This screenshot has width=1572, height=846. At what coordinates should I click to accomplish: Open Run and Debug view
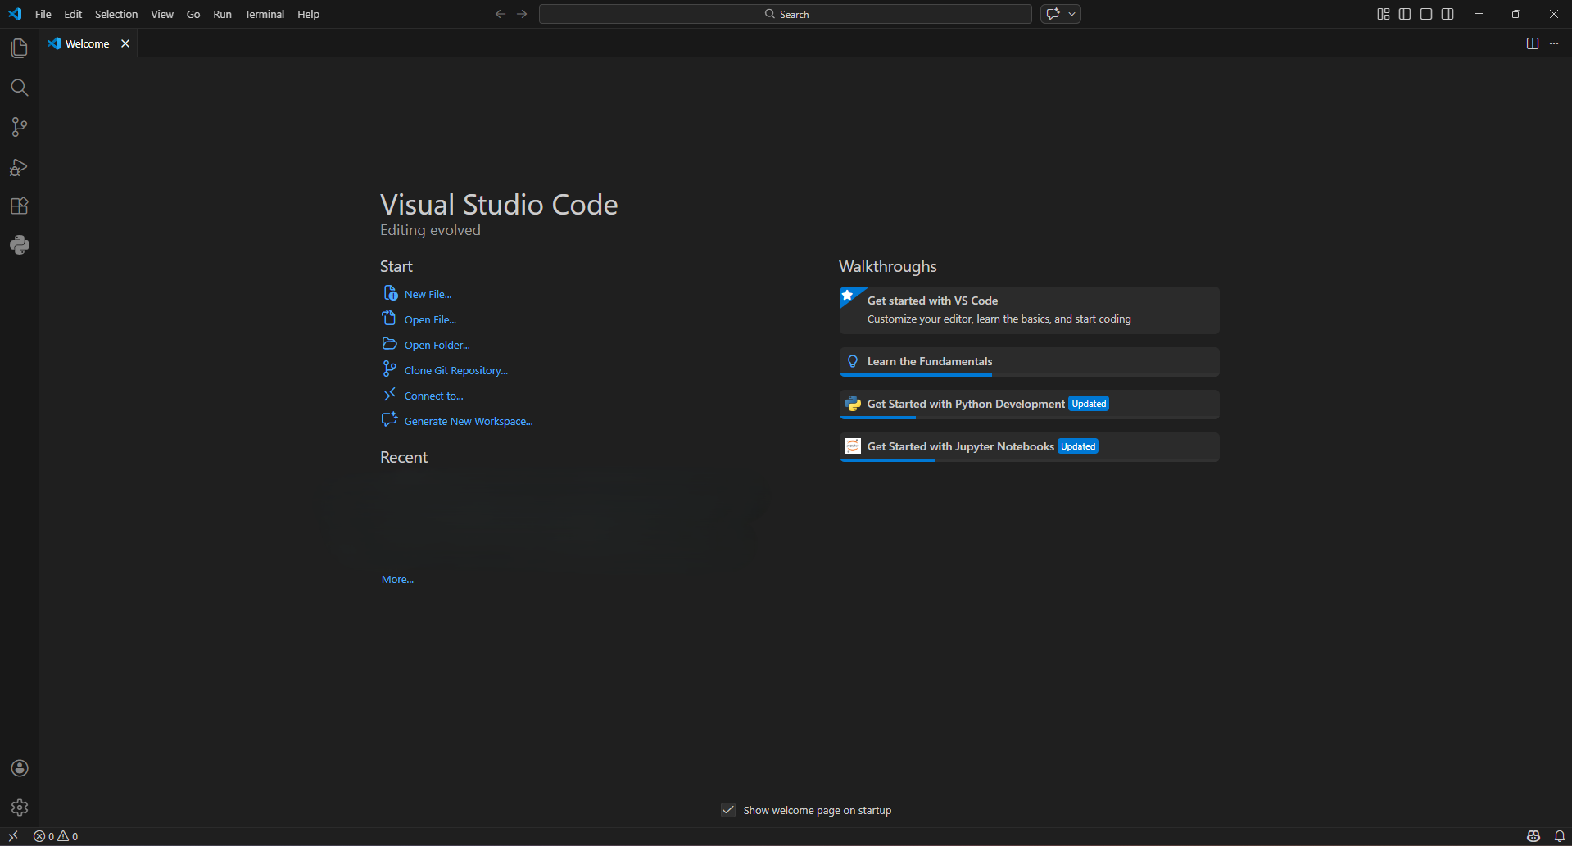click(20, 167)
